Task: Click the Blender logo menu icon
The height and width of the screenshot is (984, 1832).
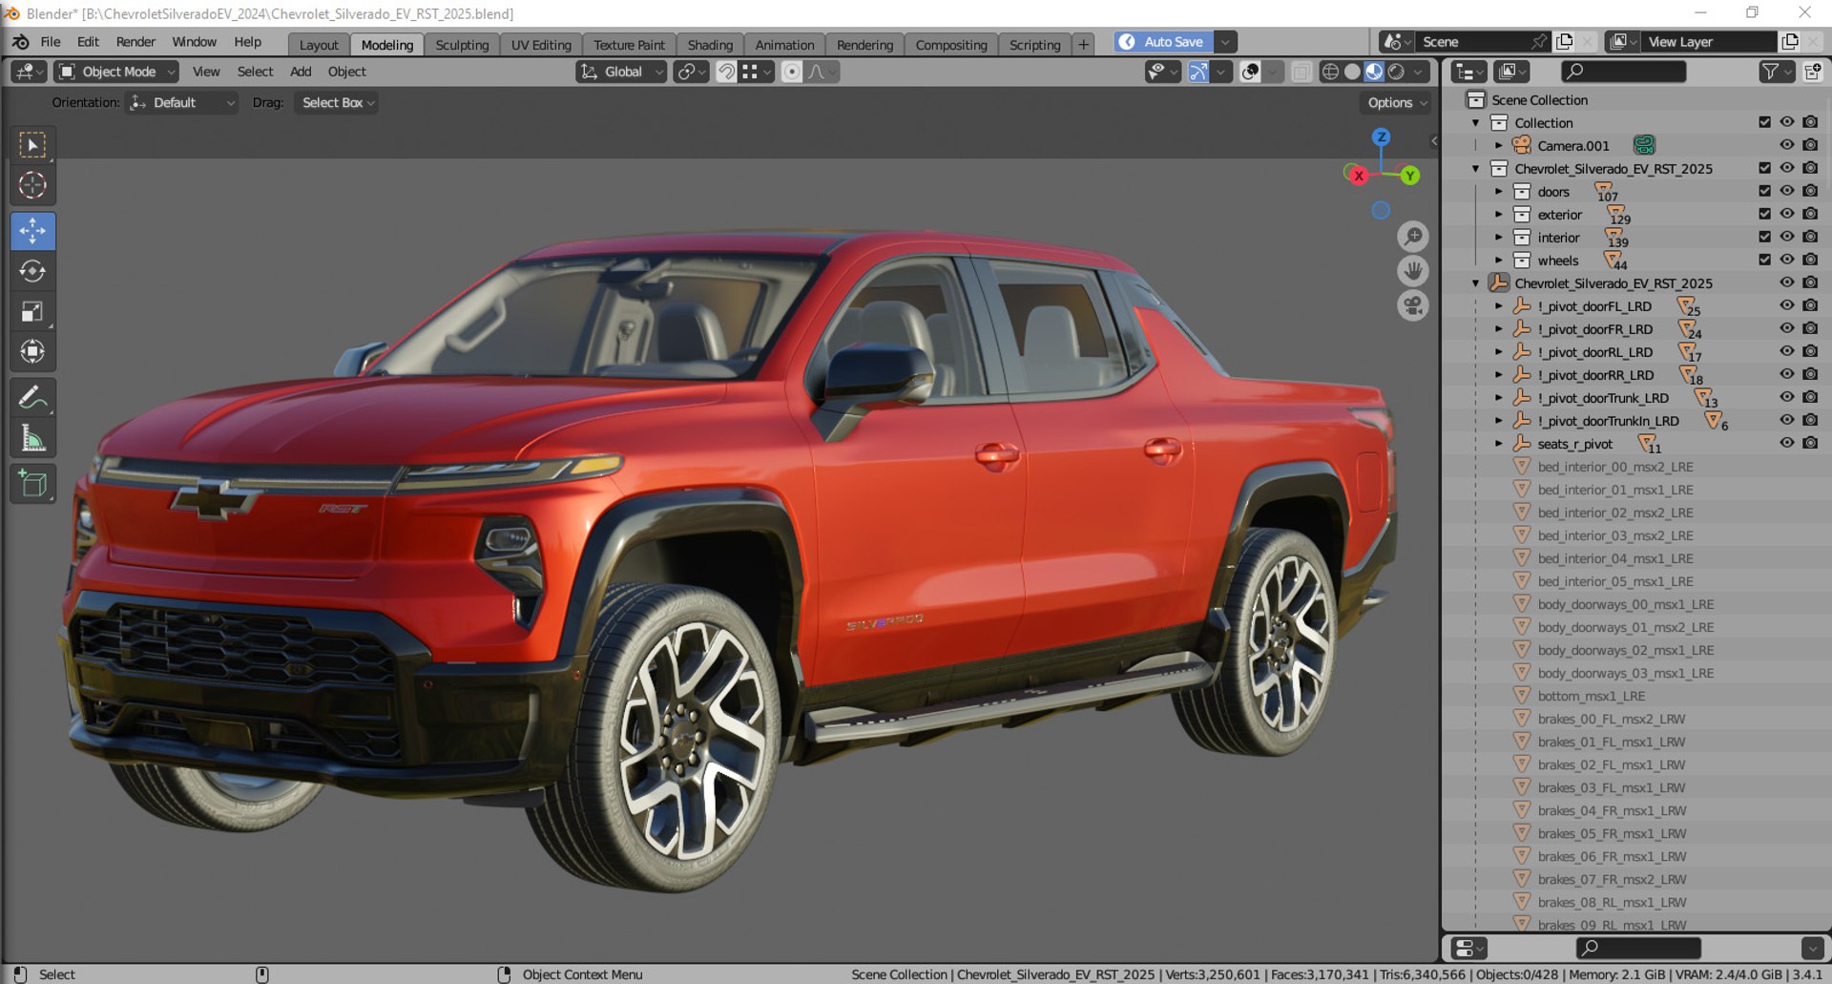Action: [x=20, y=42]
